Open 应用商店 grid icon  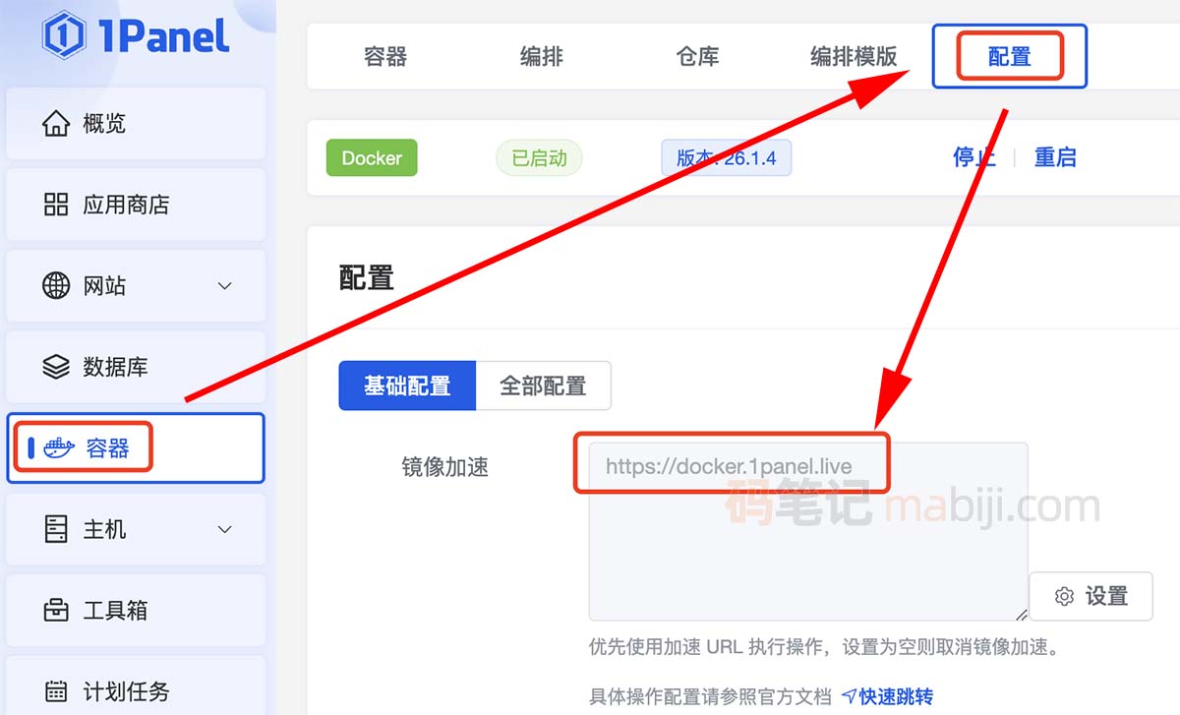[56, 205]
